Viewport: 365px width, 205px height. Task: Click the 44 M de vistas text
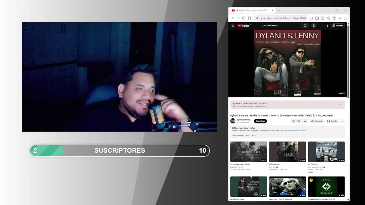pyautogui.click(x=237, y=128)
